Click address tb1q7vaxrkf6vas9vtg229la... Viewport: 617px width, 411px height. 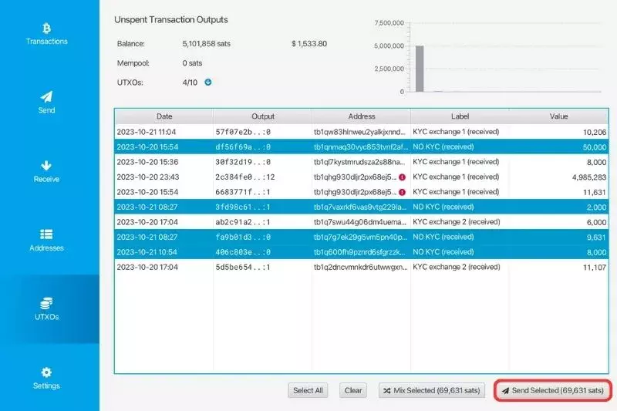(360, 207)
